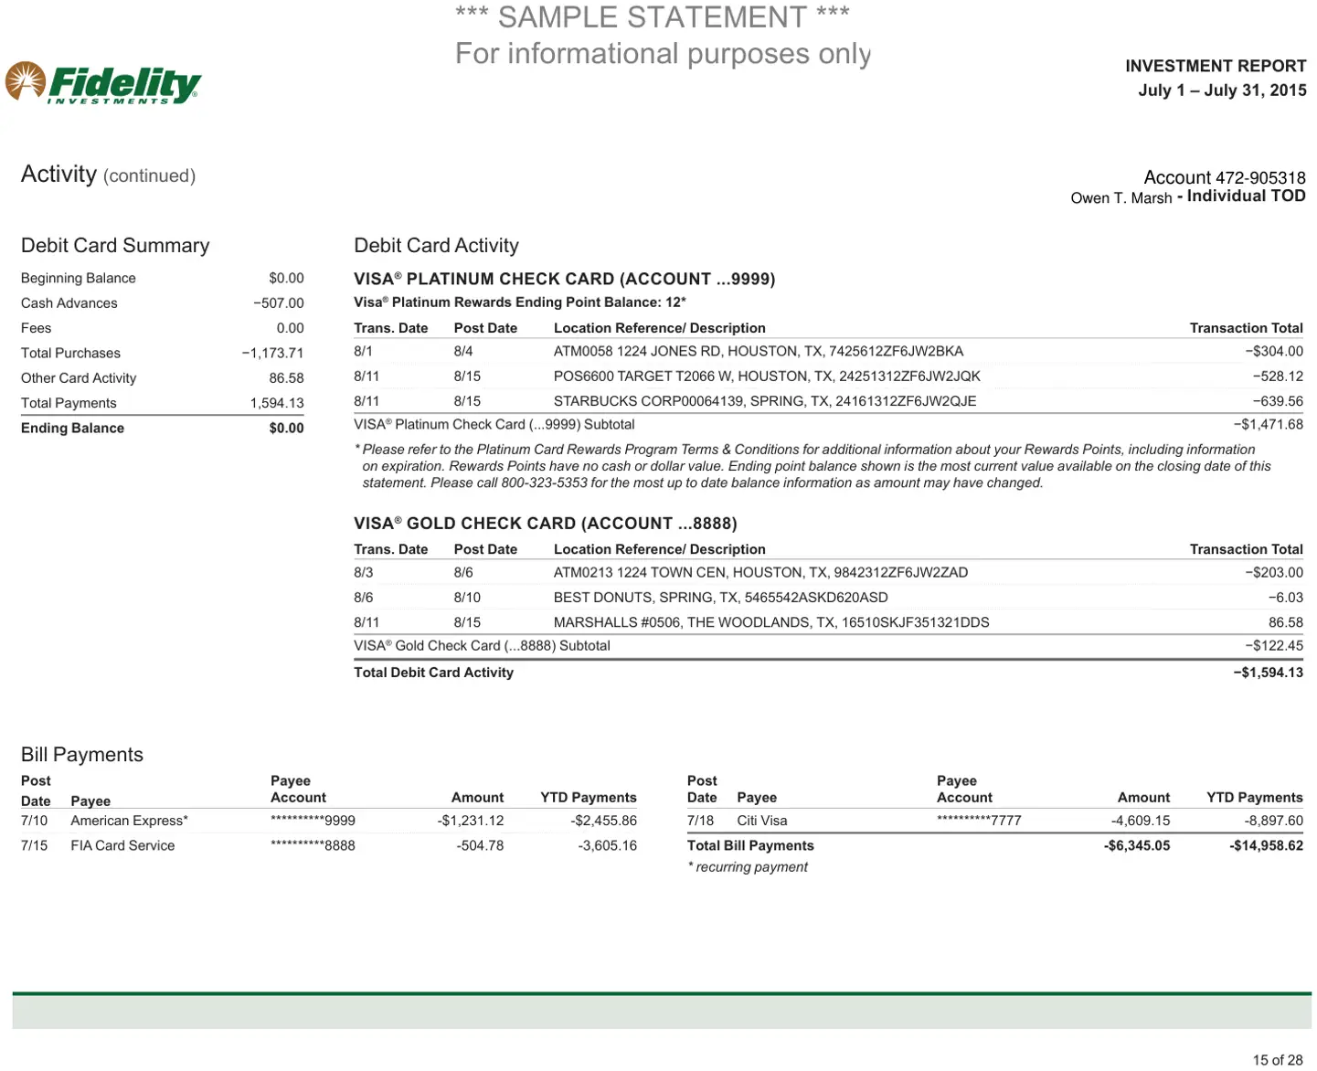Click the Total Bill Payments -$6,345.05
This screenshot has height=1071, width=1317.
coord(1137,845)
